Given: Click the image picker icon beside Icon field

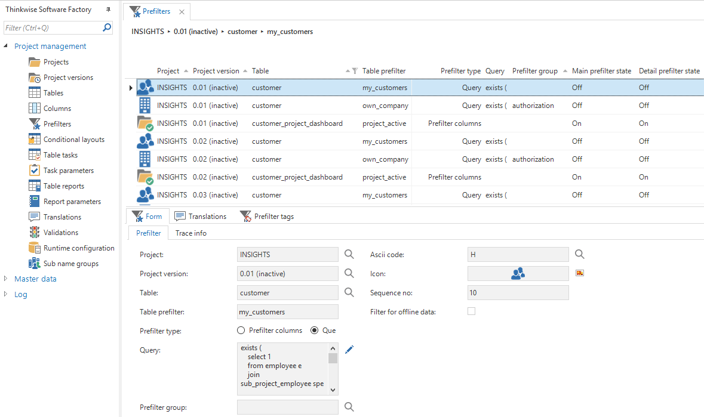Looking at the screenshot, I should point(579,273).
